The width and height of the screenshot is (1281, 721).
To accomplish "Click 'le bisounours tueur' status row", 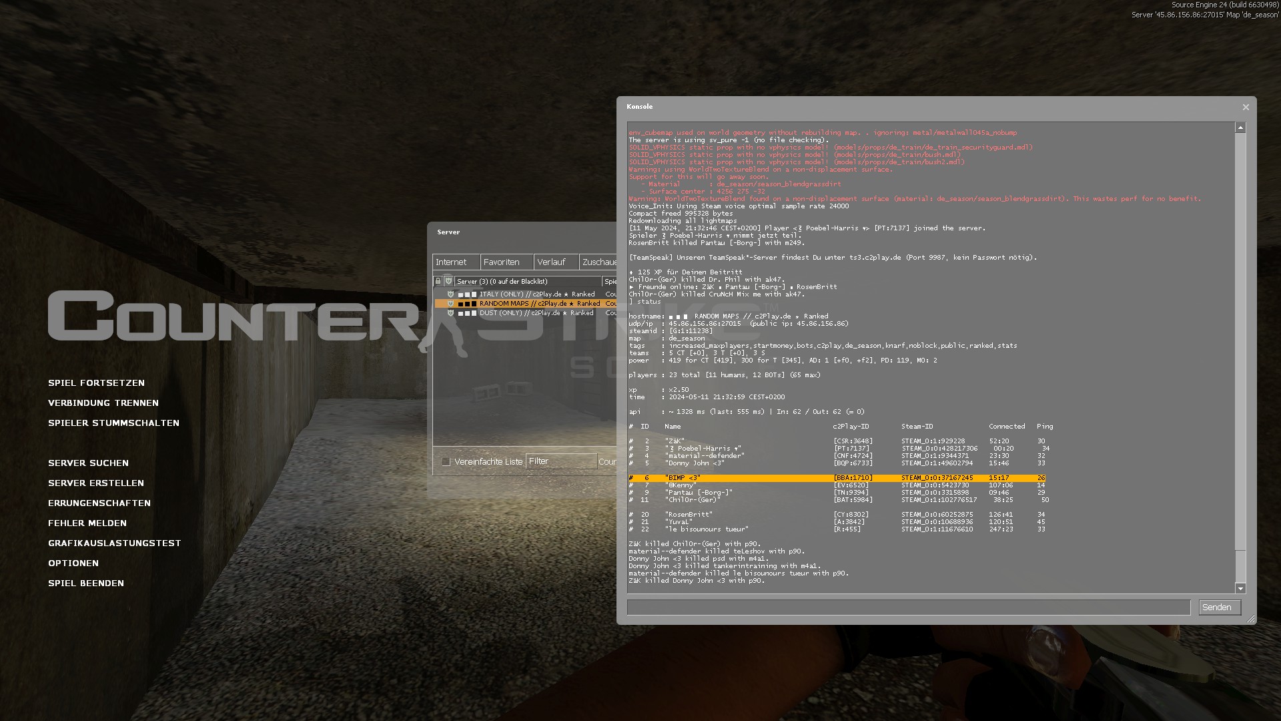I will [837, 529].
